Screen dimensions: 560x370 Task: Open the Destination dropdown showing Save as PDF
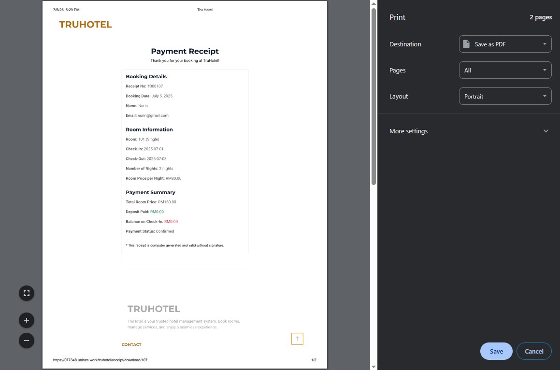click(x=505, y=44)
